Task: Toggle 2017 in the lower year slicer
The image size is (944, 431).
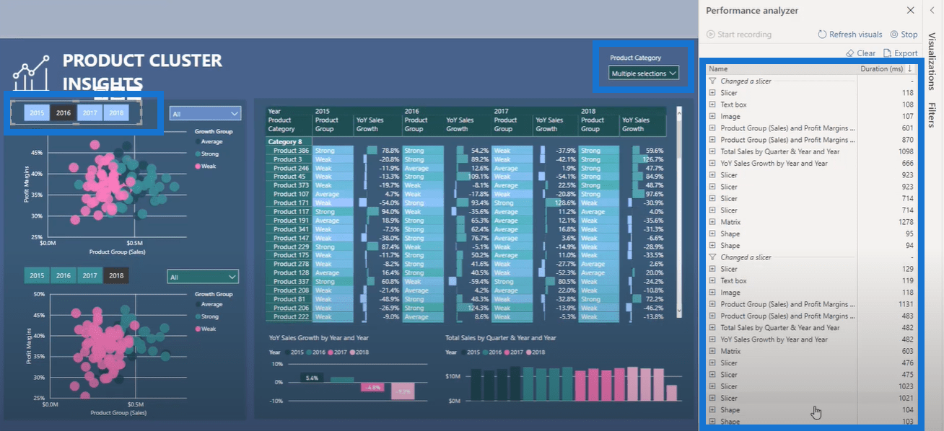Action: [89, 275]
